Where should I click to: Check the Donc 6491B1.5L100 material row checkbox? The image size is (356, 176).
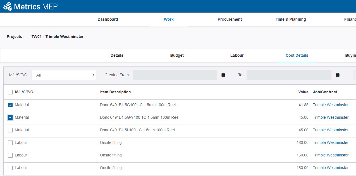10,130
